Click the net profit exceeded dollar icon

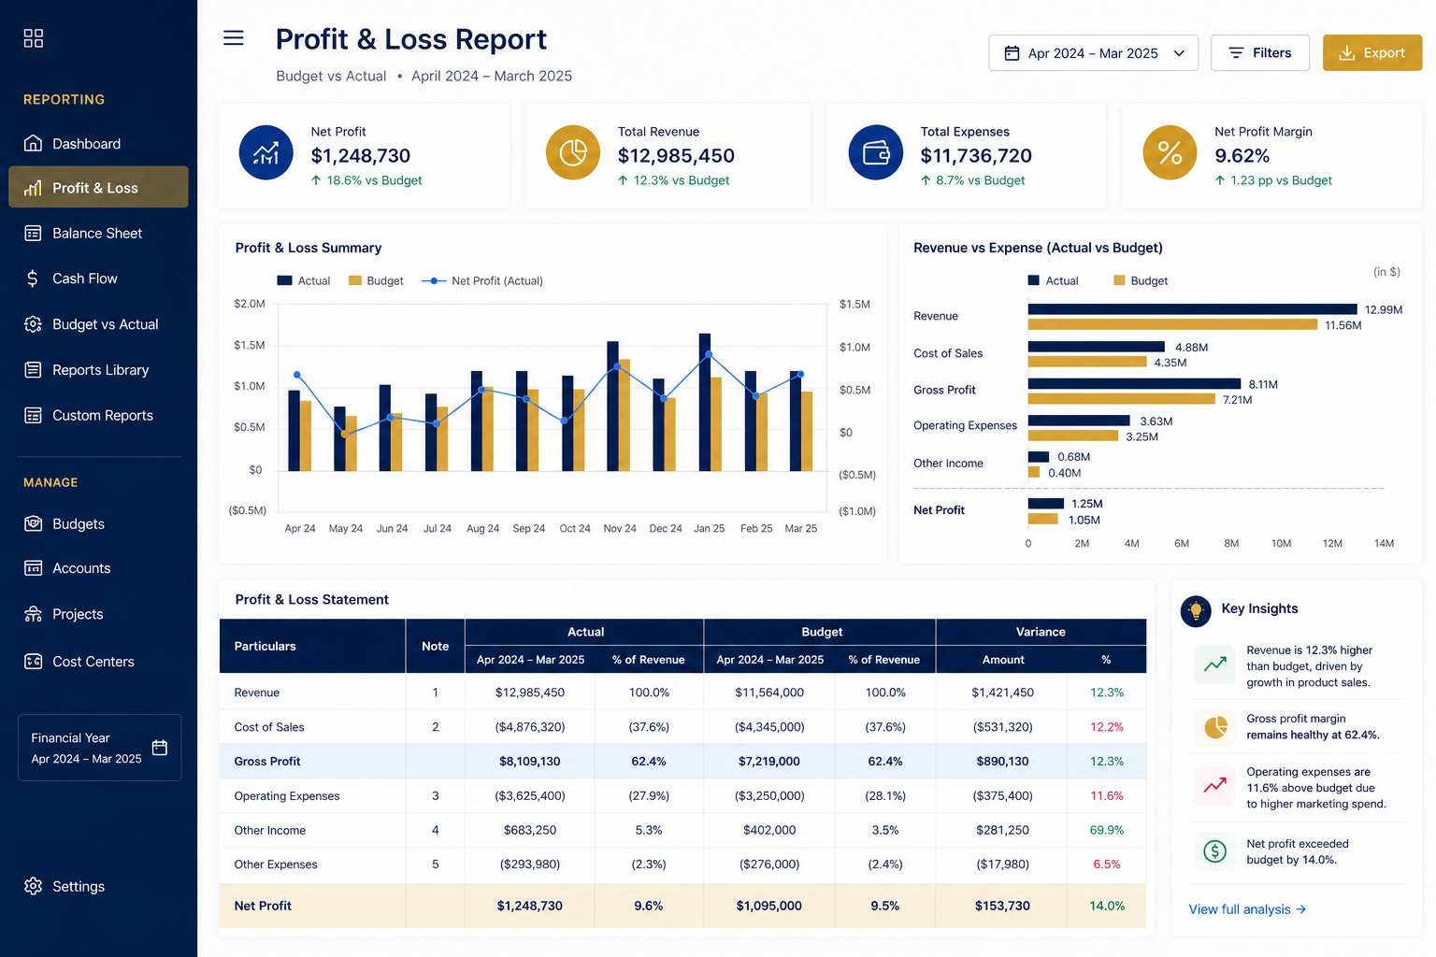click(x=1214, y=850)
